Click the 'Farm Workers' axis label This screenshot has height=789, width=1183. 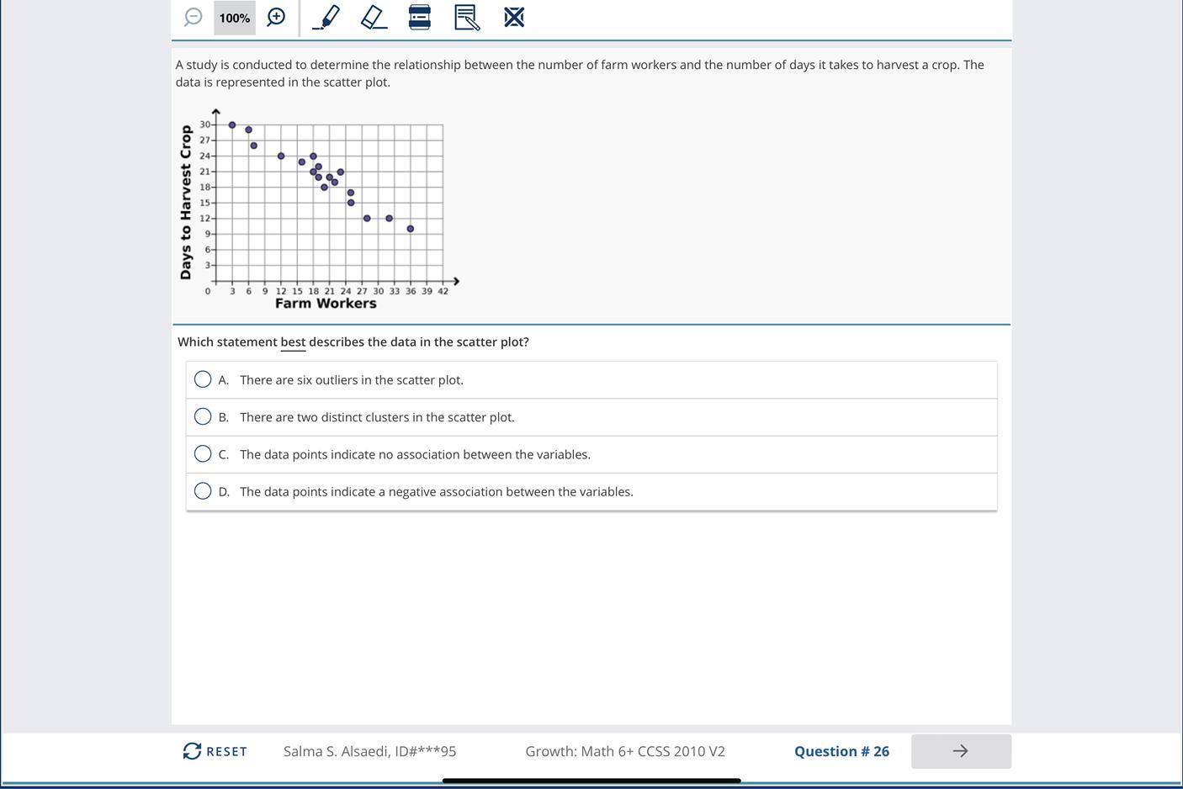[x=326, y=304]
